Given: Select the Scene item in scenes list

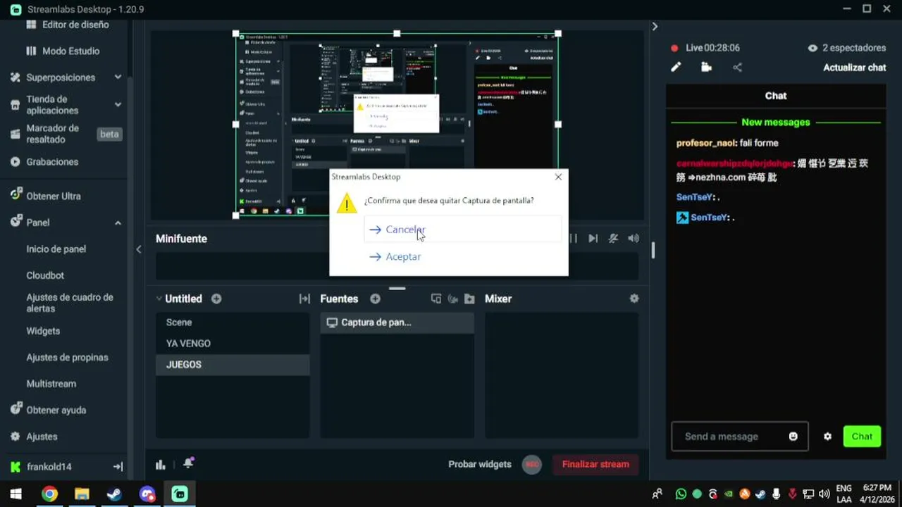Looking at the screenshot, I should tap(233, 323).
